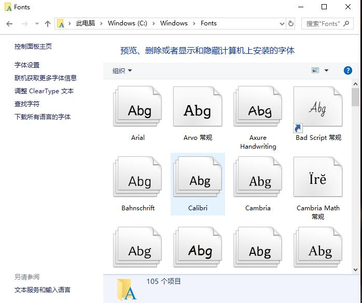Open the view options dropdown arrow
The height and width of the screenshot is (303, 362).
tap(326, 70)
